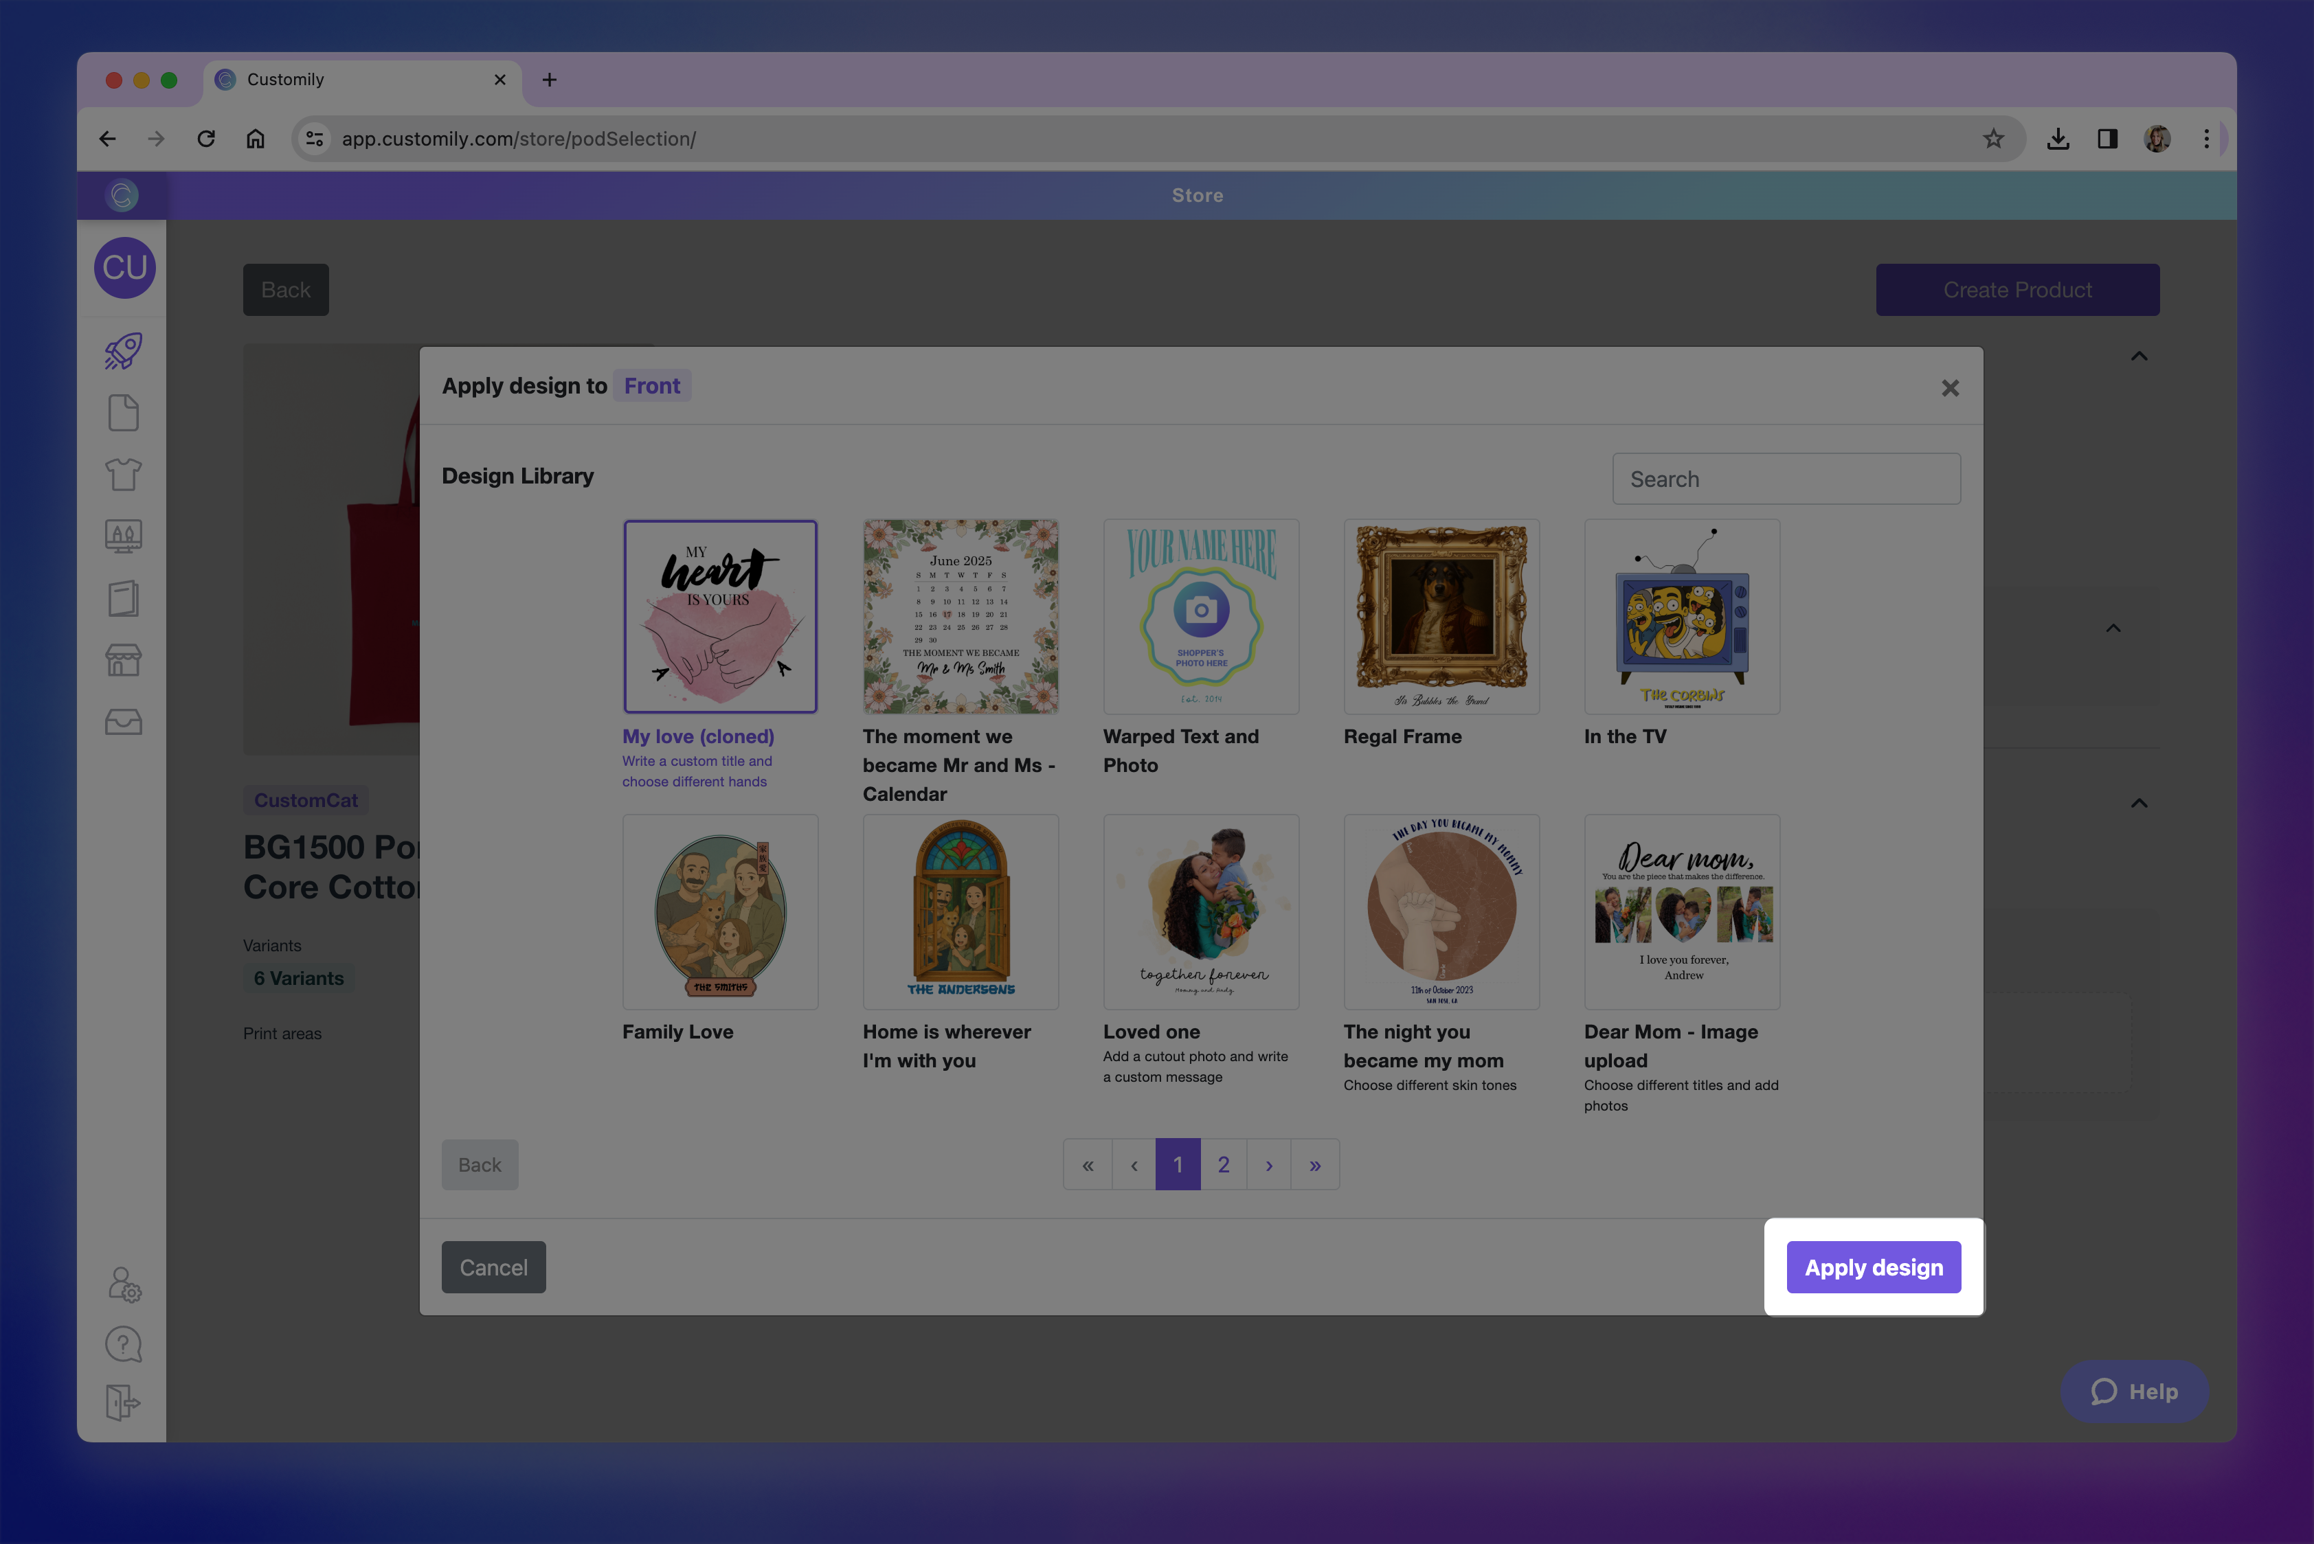Open user settings gear icon
2314x1544 pixels.
click(x=124, y=1285)
